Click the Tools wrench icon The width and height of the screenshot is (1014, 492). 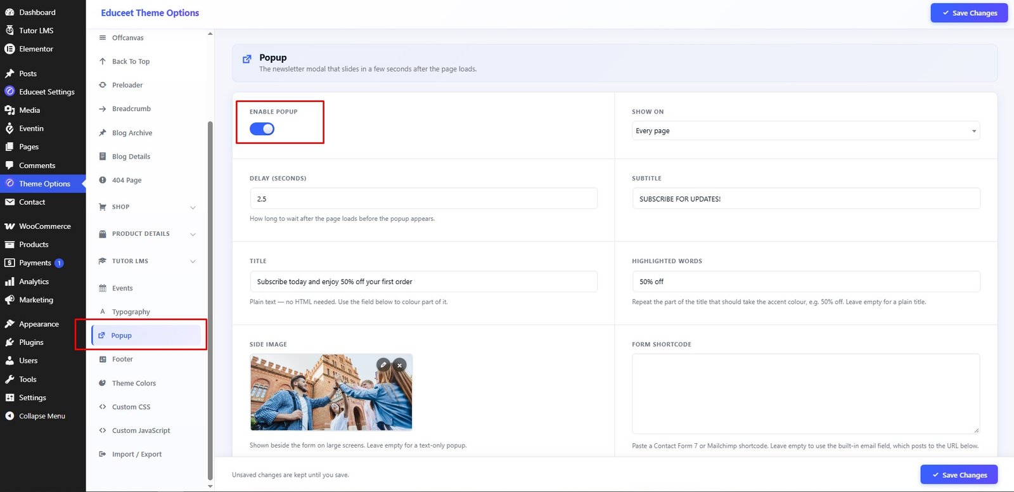pos(10,379)
